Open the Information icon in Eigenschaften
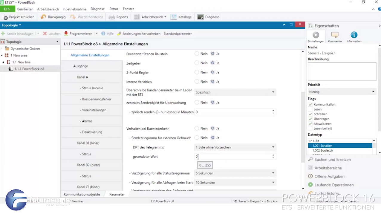 coord(354,35)
